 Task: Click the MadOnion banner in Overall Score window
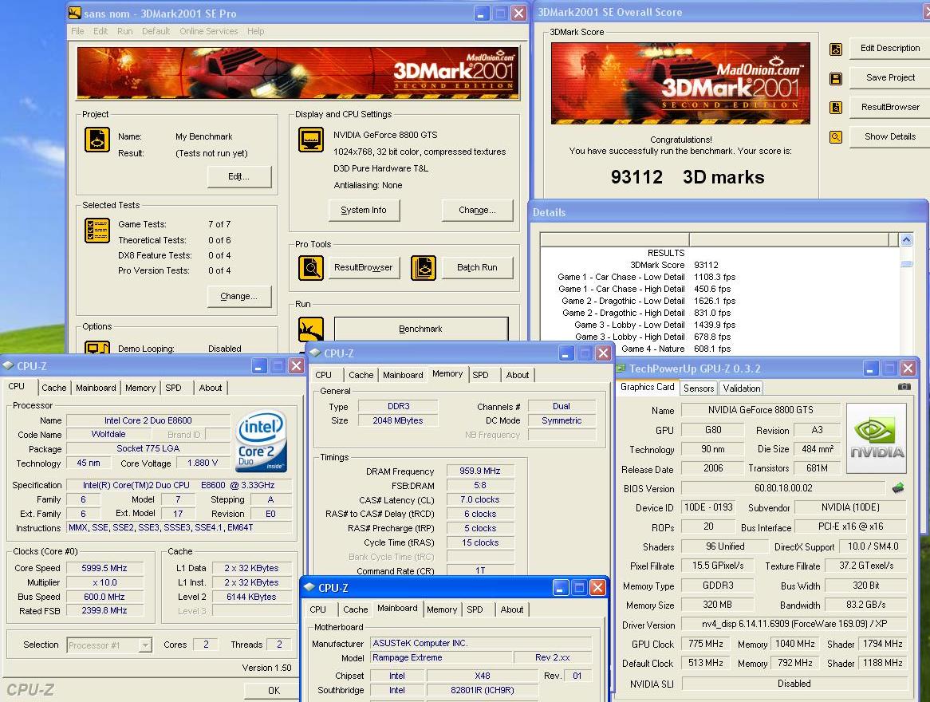click(x=680, y=83)
